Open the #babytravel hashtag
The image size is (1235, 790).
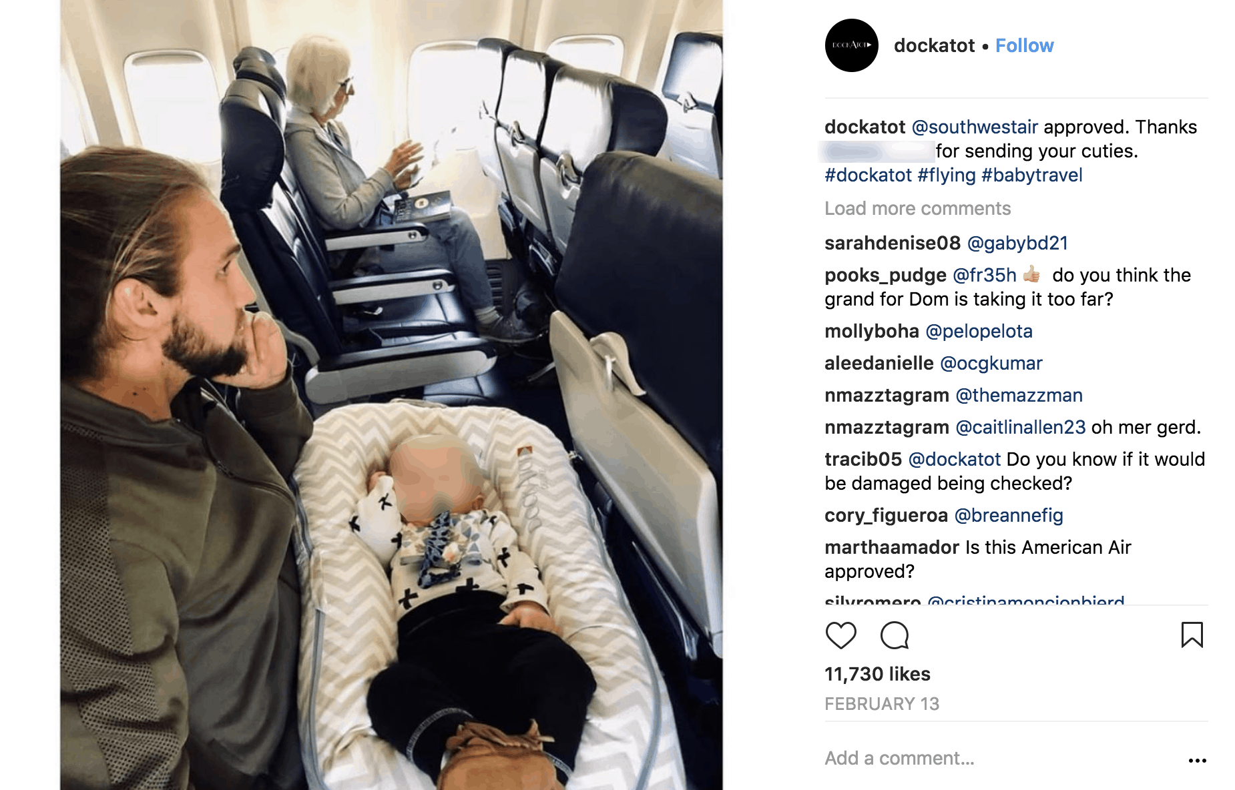[x=1032, y=175]
